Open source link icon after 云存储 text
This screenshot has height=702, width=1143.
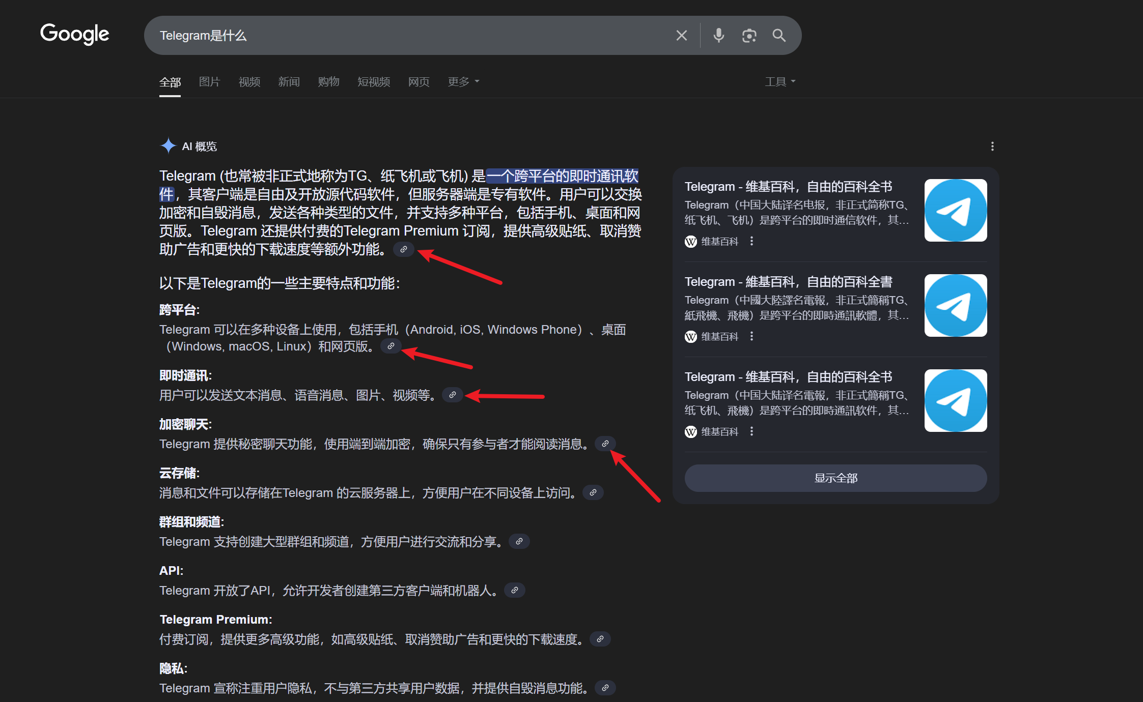(x=593, y=492)
